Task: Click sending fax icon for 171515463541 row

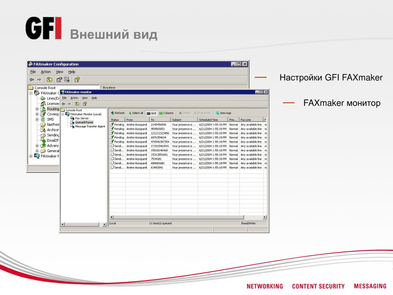Action: click(112, 146)
